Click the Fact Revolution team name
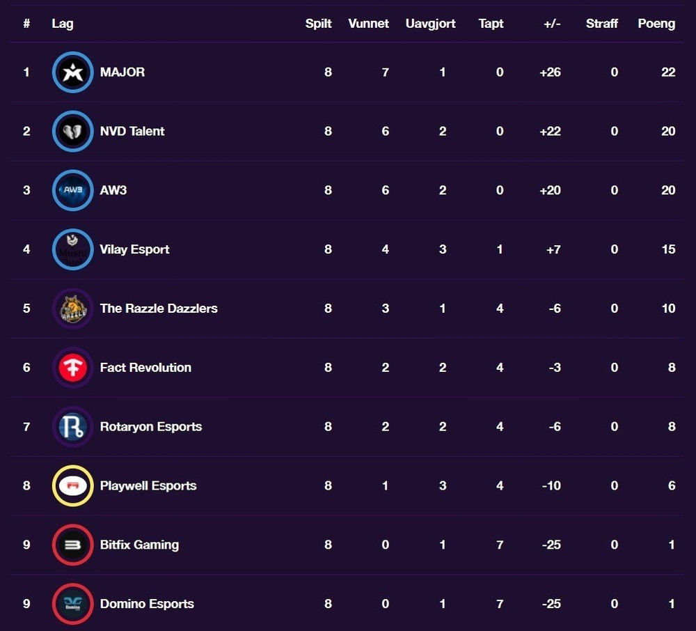The height and width of the screenshot is (631, 696). tap(145, 368)
